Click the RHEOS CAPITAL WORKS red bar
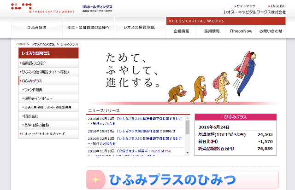This screenshot has width=295, height=190. click(x=226, y=21)
